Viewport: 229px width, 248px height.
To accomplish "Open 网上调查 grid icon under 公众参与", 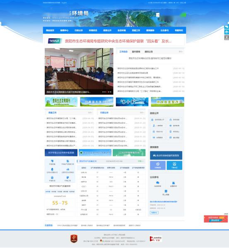I will tap(166, 191).
